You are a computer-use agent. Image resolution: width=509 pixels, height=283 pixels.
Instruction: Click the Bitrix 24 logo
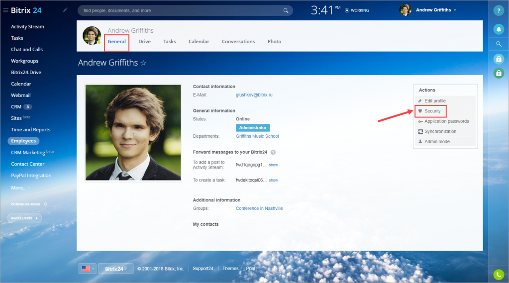click(x=26, y=10)
